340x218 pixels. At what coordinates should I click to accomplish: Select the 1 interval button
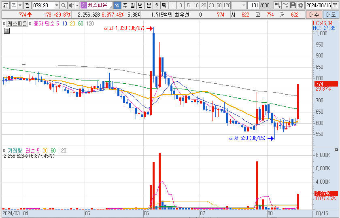pyautogui.click(x=173, y=5)
